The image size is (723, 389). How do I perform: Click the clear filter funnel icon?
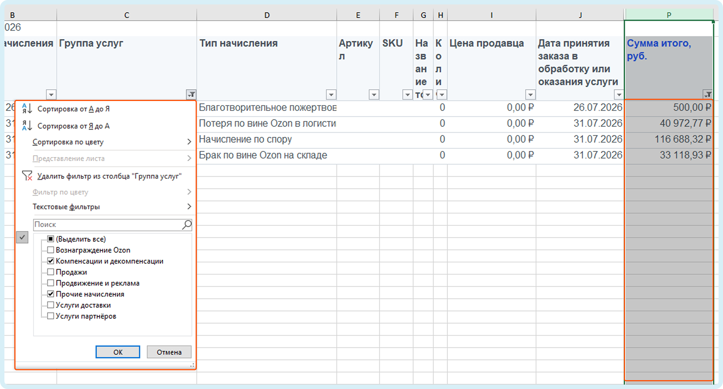pos(27,176)
